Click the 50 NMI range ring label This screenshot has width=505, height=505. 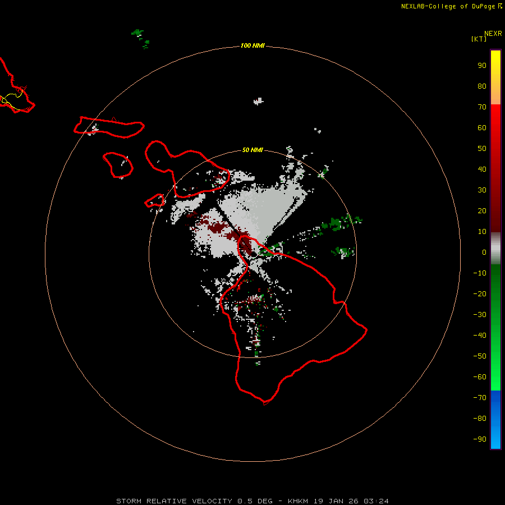pos(252,150)
